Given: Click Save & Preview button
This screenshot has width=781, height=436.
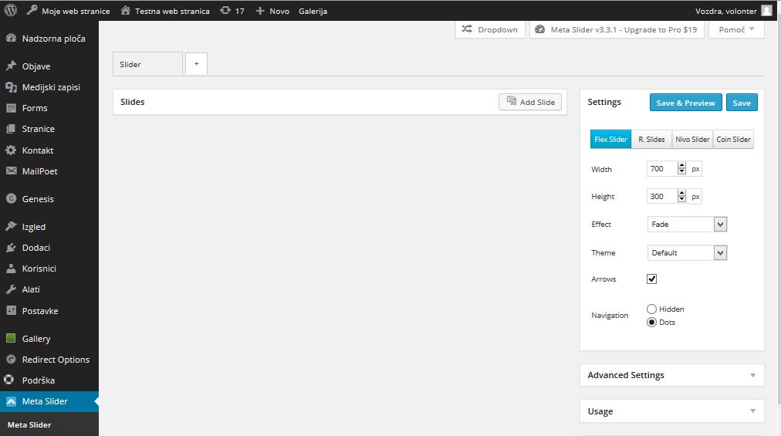Looking at the screenshot, I should coord(686,103).
